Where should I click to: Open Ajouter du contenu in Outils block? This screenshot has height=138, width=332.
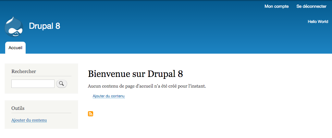point(29,120)
